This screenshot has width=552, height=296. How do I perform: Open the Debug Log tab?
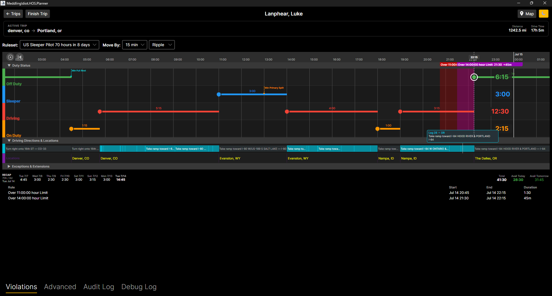[139, 287]
